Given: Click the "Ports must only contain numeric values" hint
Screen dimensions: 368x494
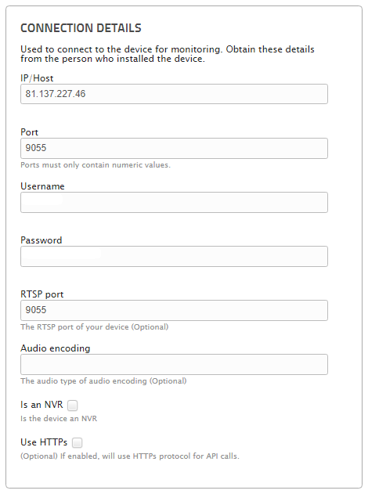Looking at the screenshot, I should pyautogui.click(x=96, y=165).
